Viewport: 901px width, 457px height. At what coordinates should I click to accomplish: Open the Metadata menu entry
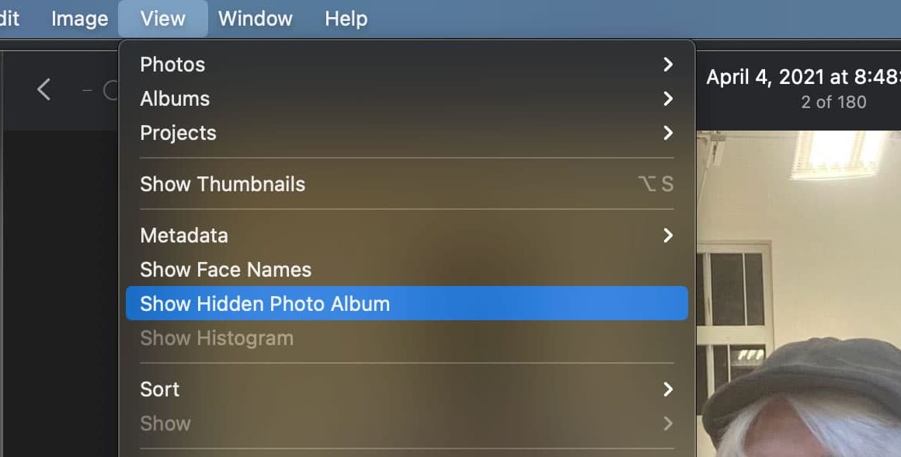407,235
